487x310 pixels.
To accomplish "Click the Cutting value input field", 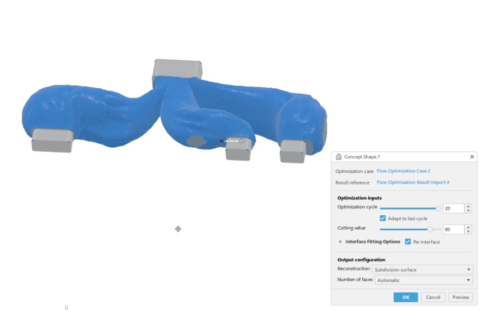I will pyautogui.click(x=454, y=229).
